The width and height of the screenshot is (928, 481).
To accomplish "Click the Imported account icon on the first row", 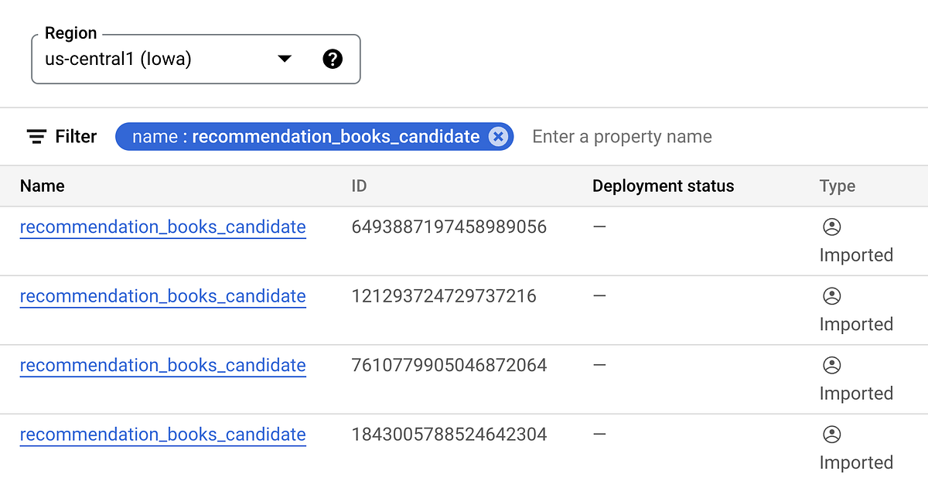I will coord(831,227).
